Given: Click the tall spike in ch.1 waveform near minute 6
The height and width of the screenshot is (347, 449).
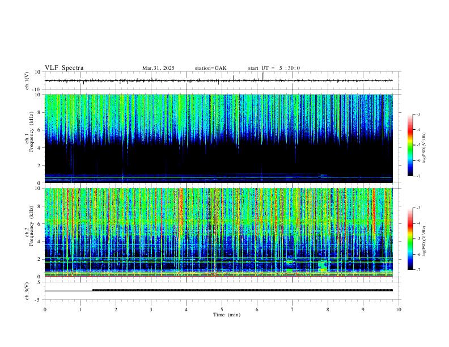Looking at the screenshot, I should [263, 77].
